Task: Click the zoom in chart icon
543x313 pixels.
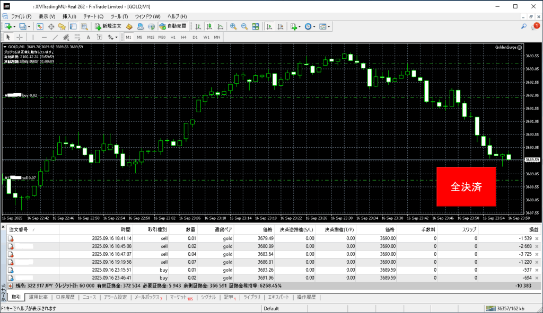Action: tap(233, 26)
